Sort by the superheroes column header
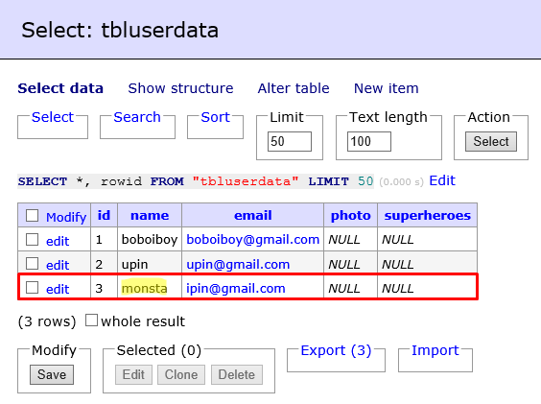 (x=428, y=216)
